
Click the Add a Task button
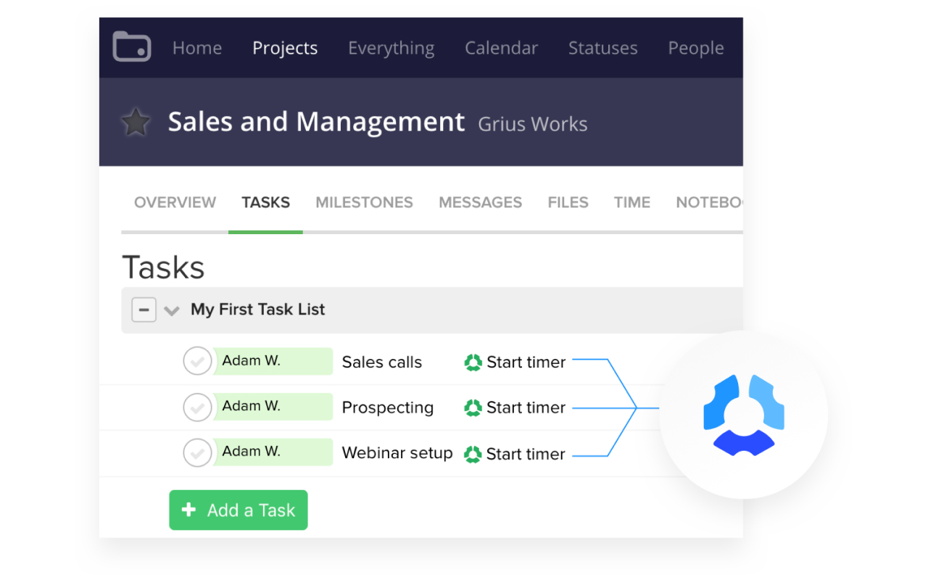(239, 510)
